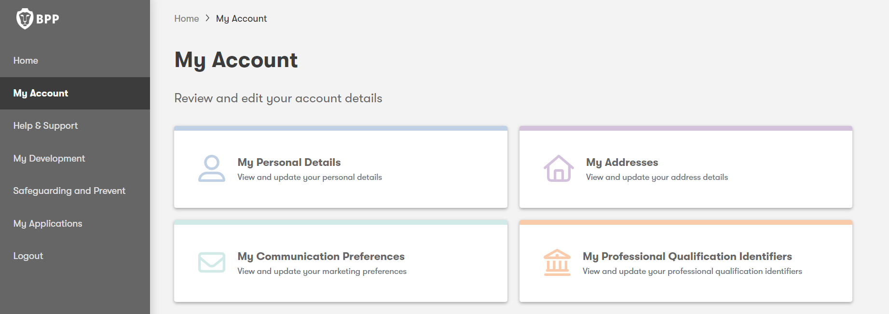Open the My Addresses card title

(622, 163)
